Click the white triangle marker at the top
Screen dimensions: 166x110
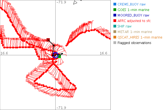(x=75, y=2)
